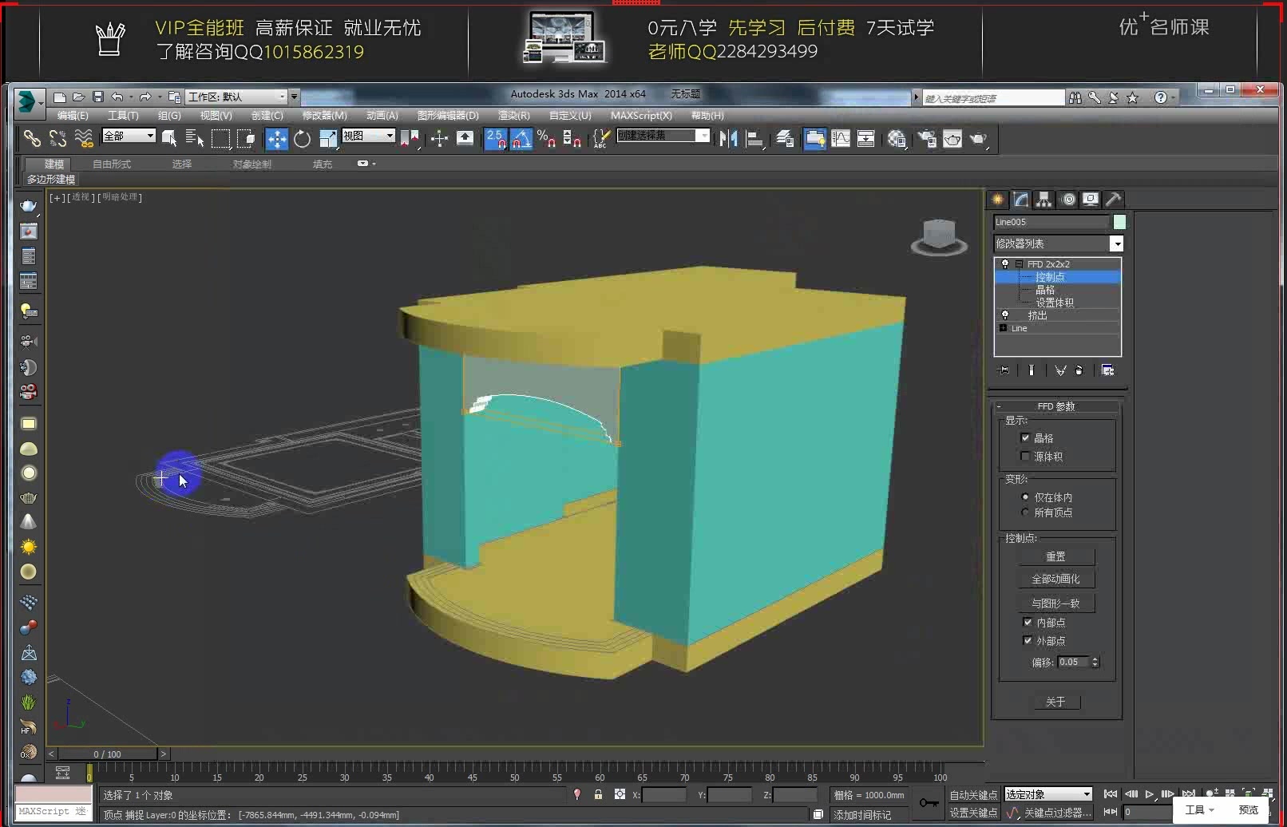Open the Hierarchy panel icon

tap(1044, 200)
